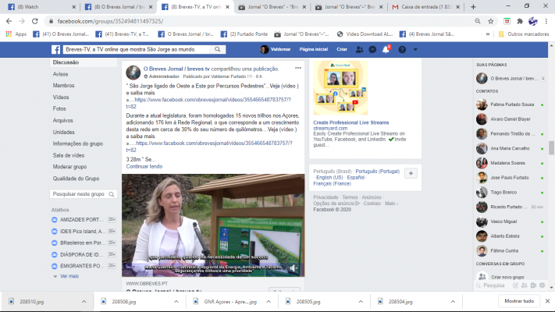Image resolution: width=555 pixels, height=312 pixels.
Task: Add a language with plus button
Action: point(411,173)
